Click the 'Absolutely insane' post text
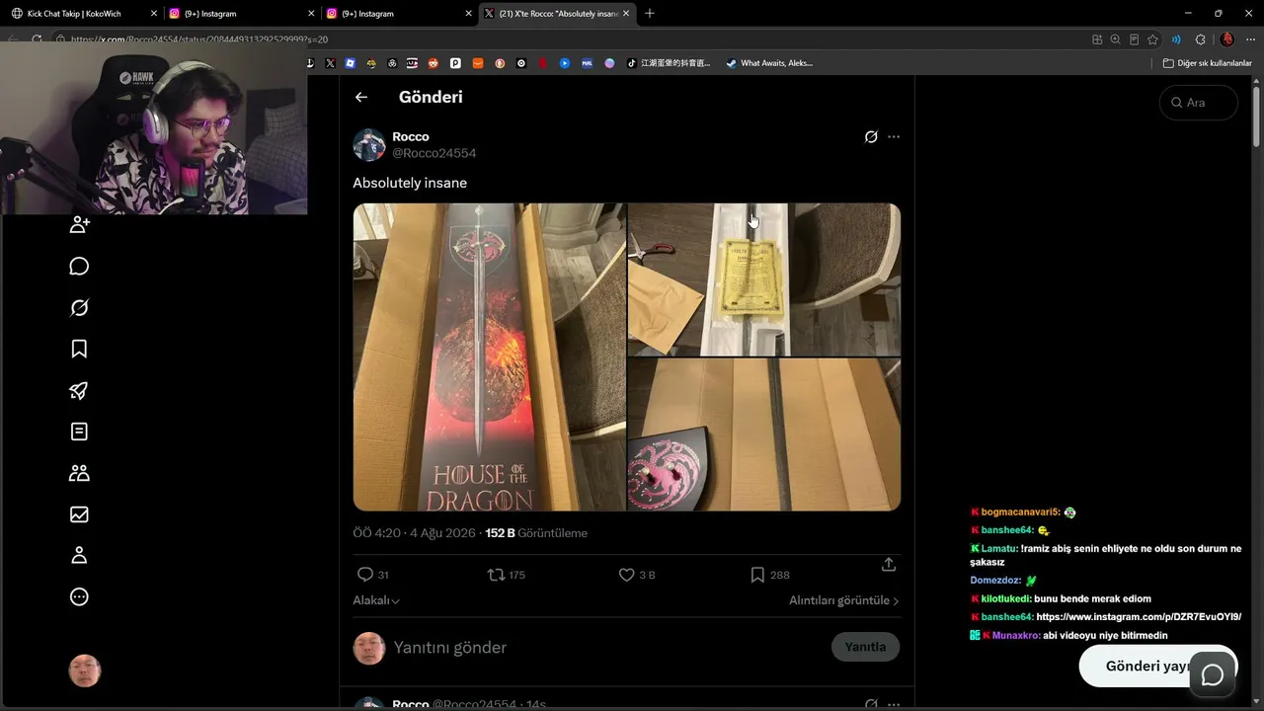 coord(410,183)
